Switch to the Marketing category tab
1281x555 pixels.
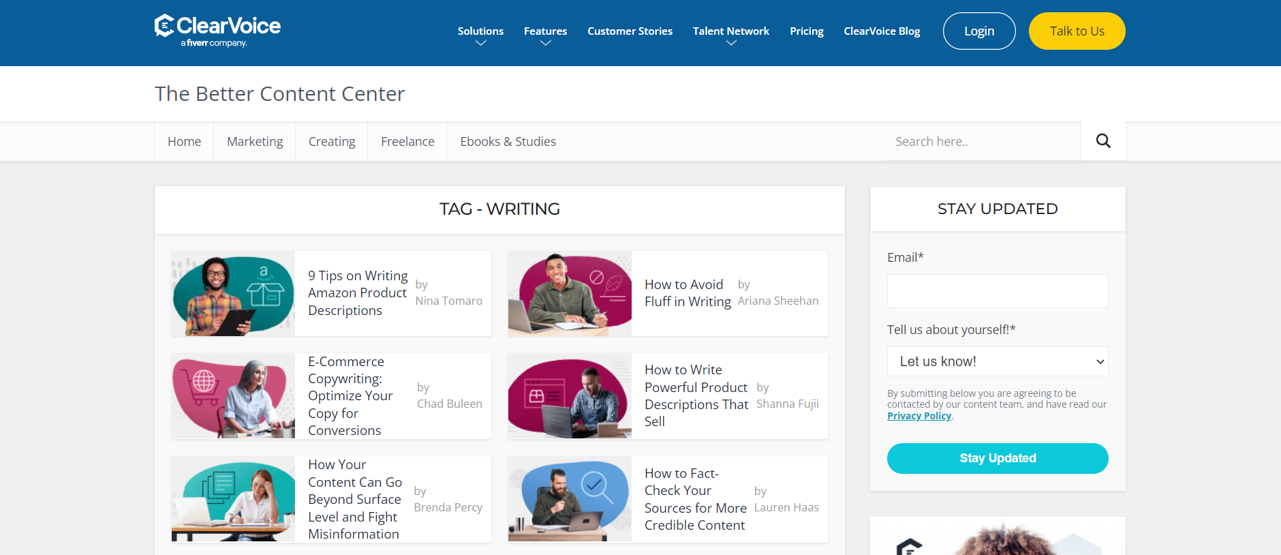point(255,142)
